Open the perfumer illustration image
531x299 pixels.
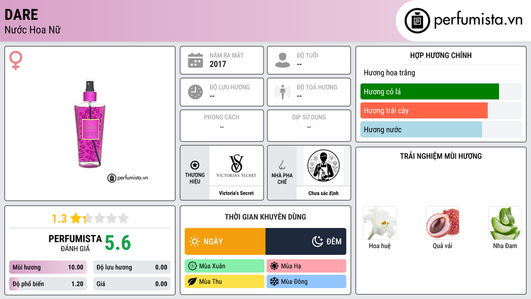tap(324, 166)
